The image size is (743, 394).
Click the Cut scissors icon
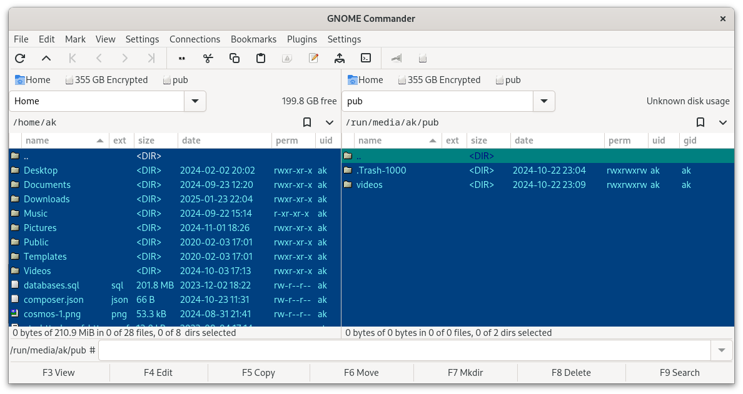tap(208, 58)
